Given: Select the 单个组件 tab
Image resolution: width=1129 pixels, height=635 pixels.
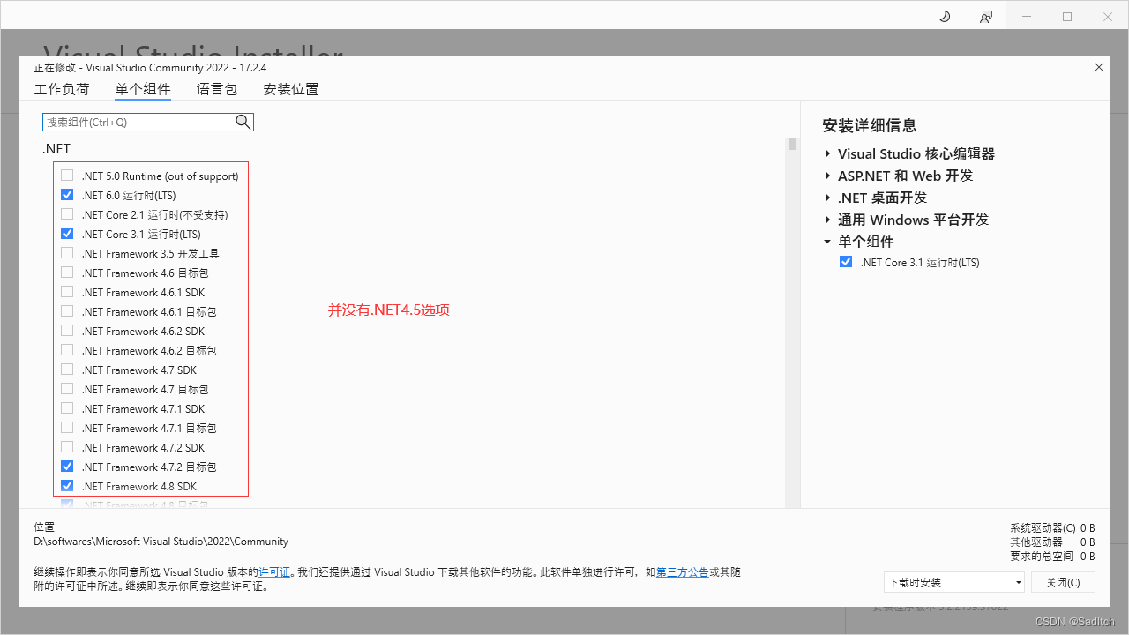Looking at the screenshot, I should coord(143,89).
